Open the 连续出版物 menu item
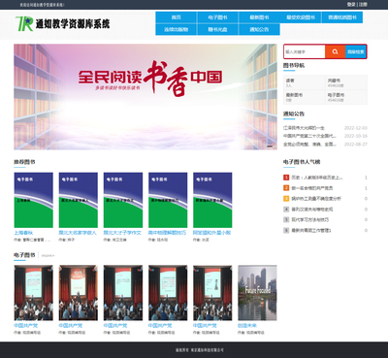The image size is (388, 358). (177, 29)
